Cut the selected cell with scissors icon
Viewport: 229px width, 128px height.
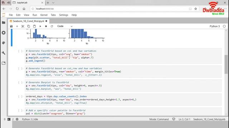(x=23, y=26)
